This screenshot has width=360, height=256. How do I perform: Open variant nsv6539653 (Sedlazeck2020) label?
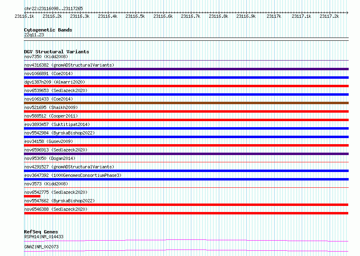pos(56,90)
